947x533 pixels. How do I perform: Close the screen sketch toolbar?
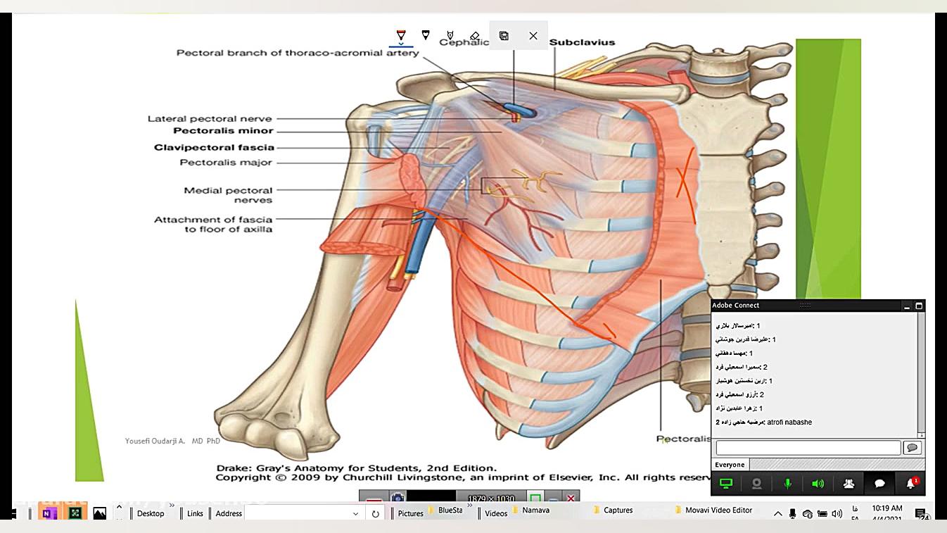533,35
